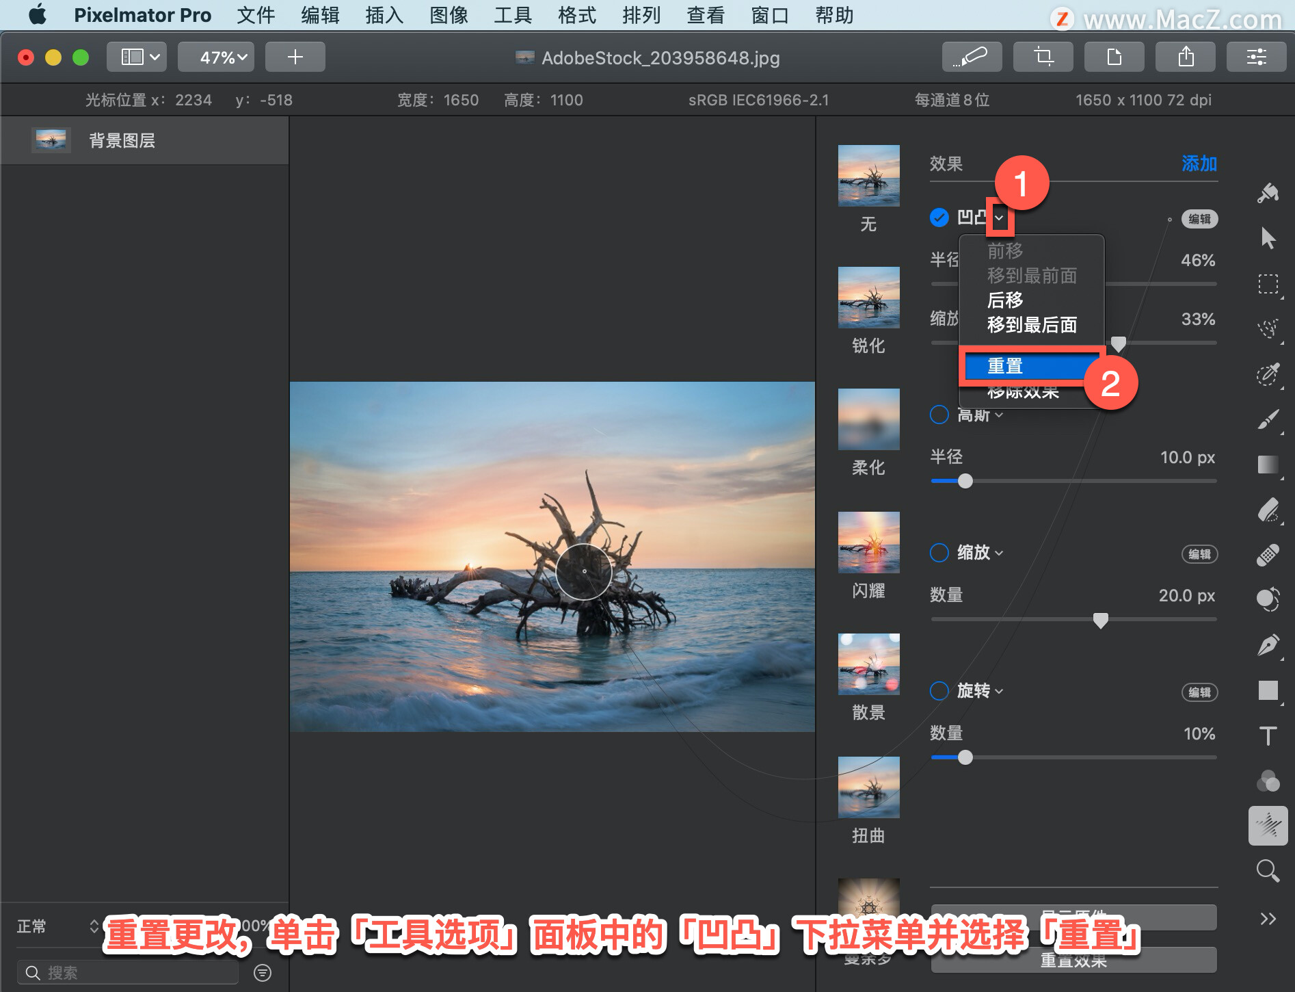Choose 移除效果 in the effect menu
The width and height of the screenshot is (1295, 992).
pyautogui.click(x=1023, y=392)
